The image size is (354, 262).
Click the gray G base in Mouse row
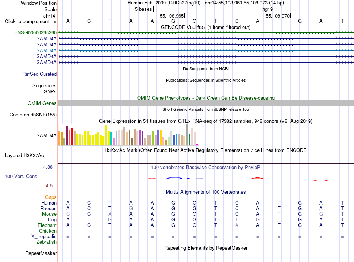click(321, 214)
